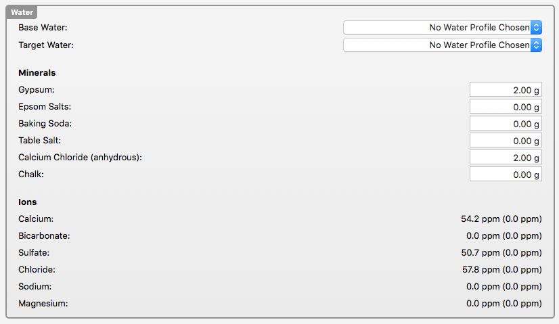Click the Magnesium ppm readout

point(504,304)
